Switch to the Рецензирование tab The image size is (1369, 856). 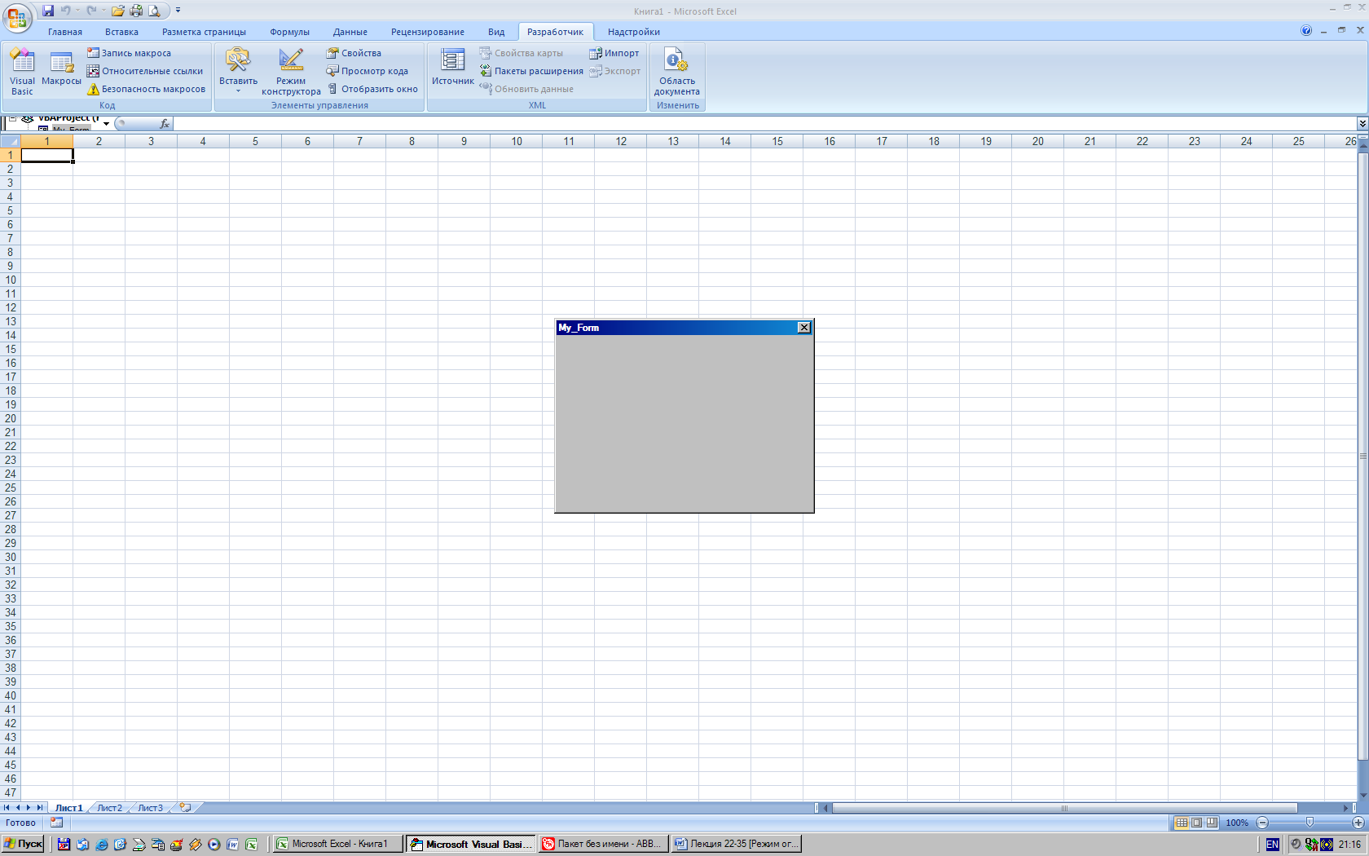pyautogui.click(x=428, y=32)
